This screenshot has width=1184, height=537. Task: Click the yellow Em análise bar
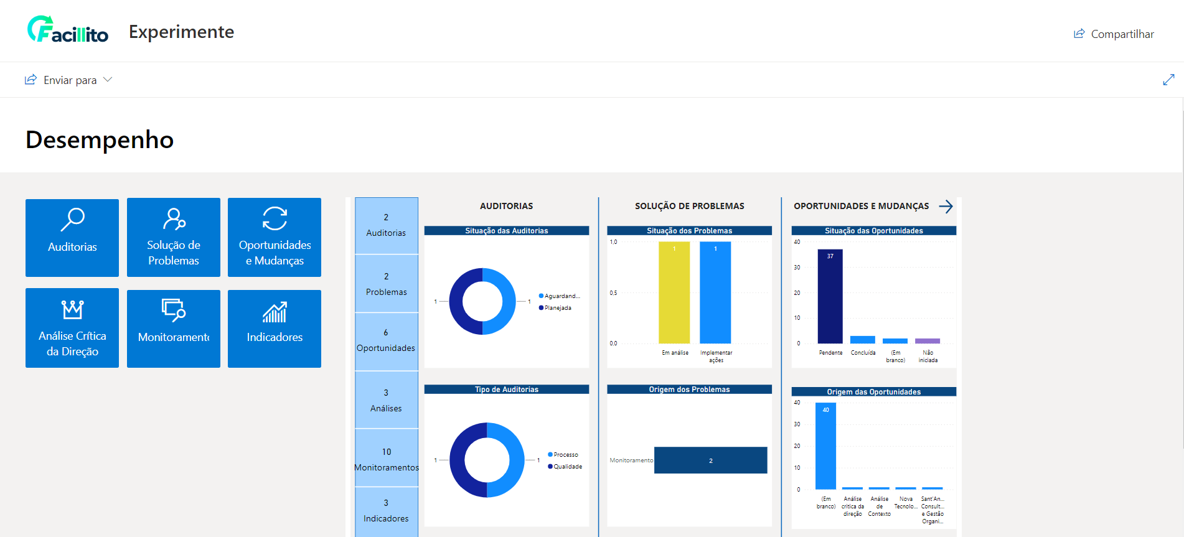(674, 292)
